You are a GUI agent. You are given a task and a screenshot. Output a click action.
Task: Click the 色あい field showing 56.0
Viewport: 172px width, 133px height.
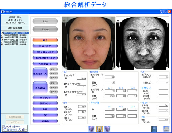(82, 107)
